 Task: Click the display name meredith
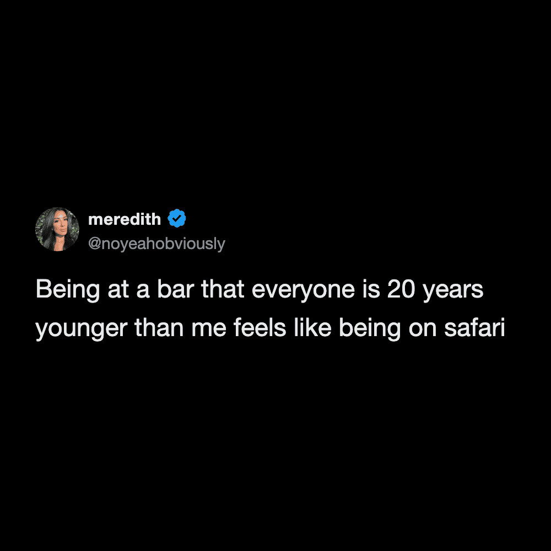(x=125, y=219)
